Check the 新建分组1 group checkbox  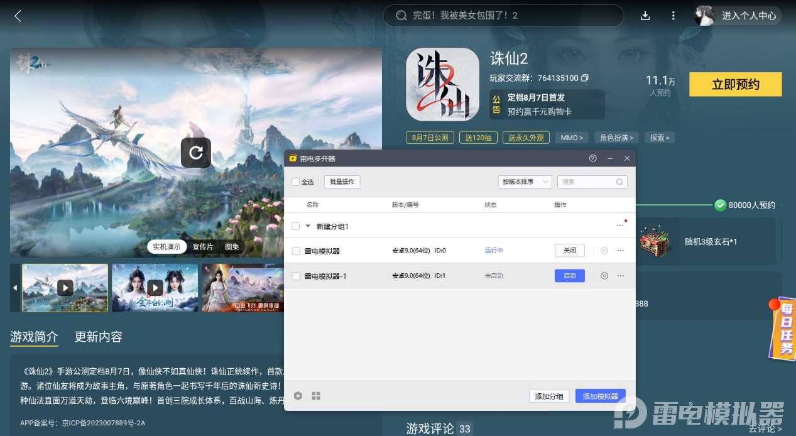point(295,226)
